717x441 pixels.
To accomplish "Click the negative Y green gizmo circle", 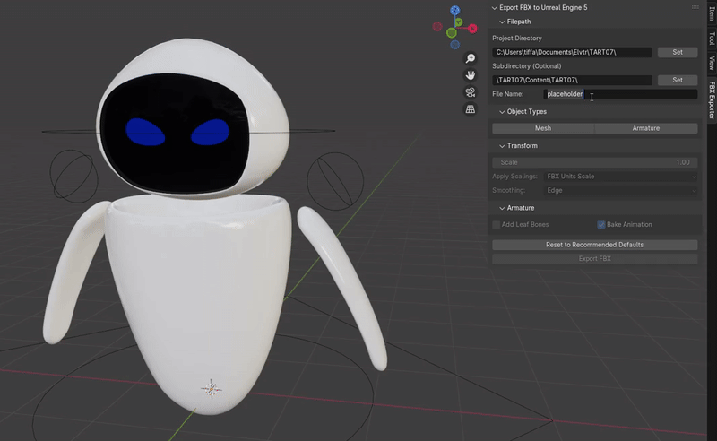I will [452, 32].
